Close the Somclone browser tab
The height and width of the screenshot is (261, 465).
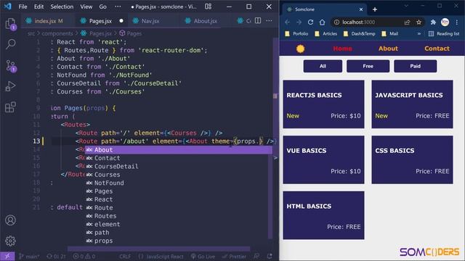point(361,9)
